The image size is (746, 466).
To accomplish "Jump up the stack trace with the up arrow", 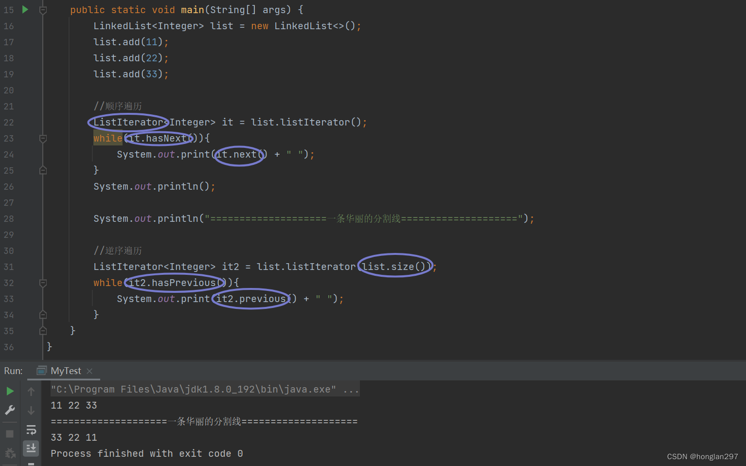I will coord(31,392).
